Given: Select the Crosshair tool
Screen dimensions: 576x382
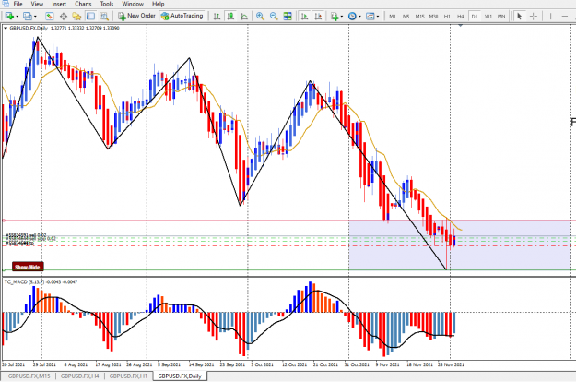Looking at the screenshot, I should click(534, 17).
